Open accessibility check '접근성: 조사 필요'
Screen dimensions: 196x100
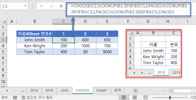click(x=37, y=98)
